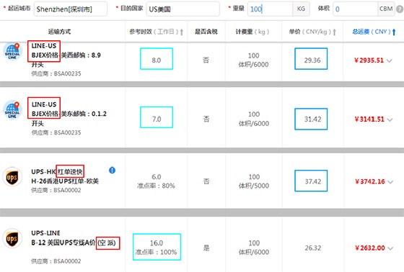Sort by 参考时效 using its arrow icon

[182, 32]
